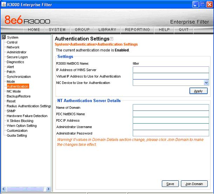The height and width of the screenshot is (194, 214).
Task: Click the System computer icon in tree
Action: click(4, 37)
